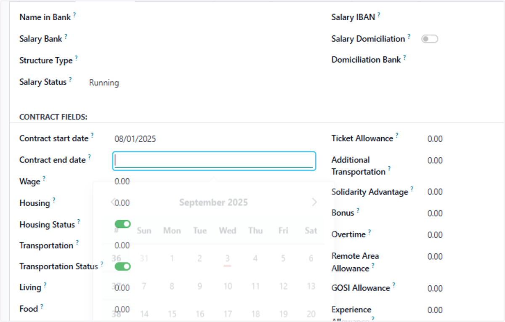The width and height of the screenshot is (505, 322).
Task: Click the Ticket Allowance value 0.00
Action: click(435, 139)
